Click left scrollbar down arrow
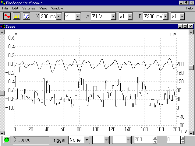Image resolution: width=195 pixels, height=146 pixels. click(2, 134)
